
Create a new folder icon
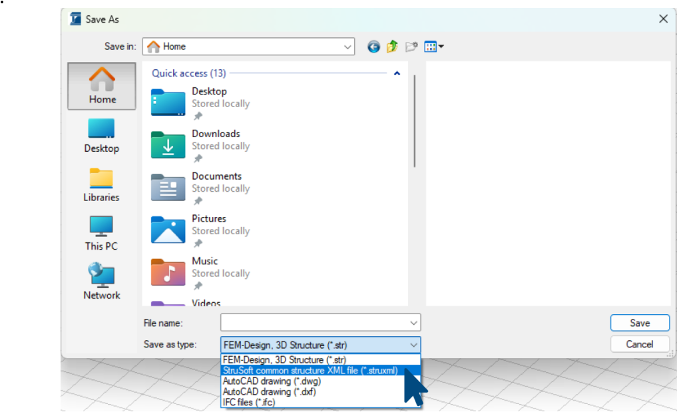pyautogui.click(x=411, y=46)
